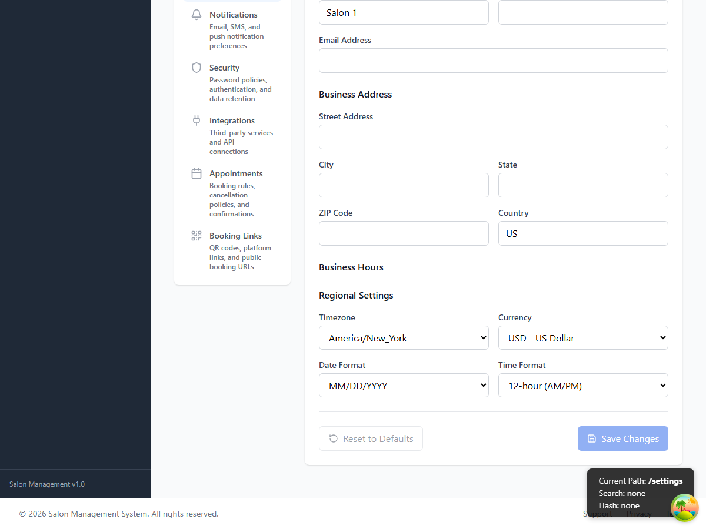This screenshot has width=706, height=529.
Task: Click the Notifications bell icon
Action: (x=196, y=14)
